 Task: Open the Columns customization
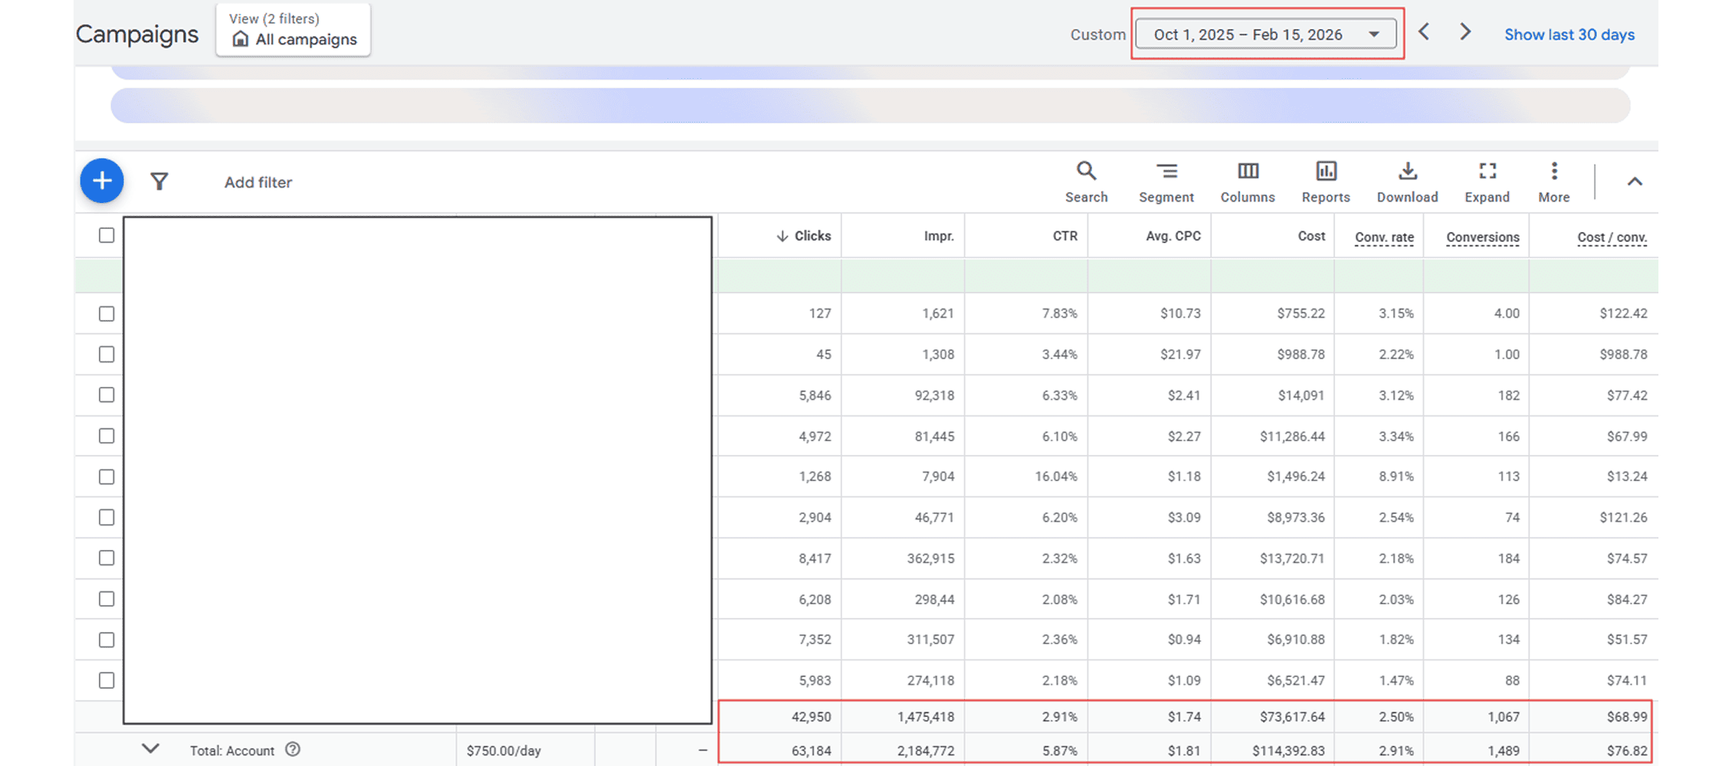coord(1248,182)
